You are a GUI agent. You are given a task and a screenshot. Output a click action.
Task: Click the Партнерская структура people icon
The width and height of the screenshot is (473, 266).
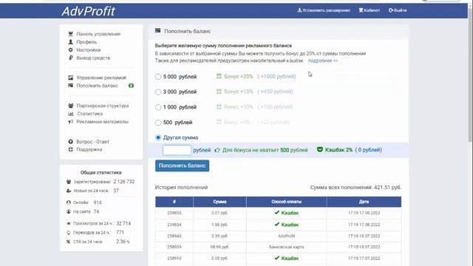pyautogui.click(x=71, y=106)
